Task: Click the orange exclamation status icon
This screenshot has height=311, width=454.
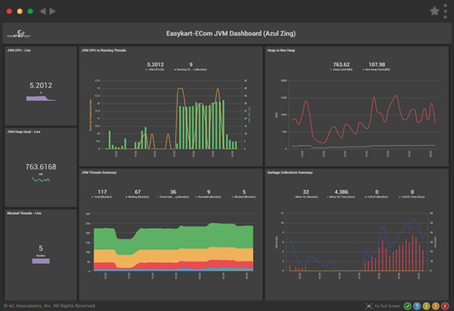Action: pos(435,306)
